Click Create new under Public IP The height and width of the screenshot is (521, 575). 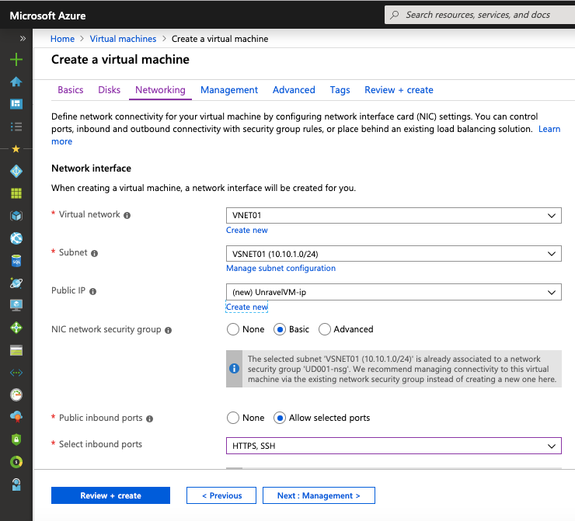[247, 307]
